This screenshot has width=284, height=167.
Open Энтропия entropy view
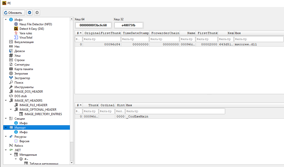point(21,74)
